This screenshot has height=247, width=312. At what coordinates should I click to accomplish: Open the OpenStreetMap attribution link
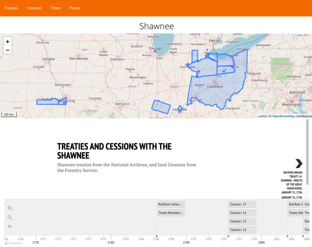tap(283, 116)
